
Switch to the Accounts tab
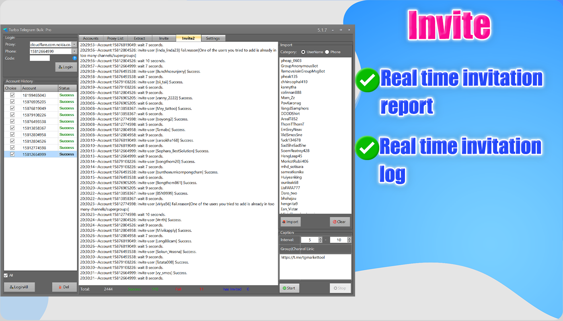pos(91,39)
